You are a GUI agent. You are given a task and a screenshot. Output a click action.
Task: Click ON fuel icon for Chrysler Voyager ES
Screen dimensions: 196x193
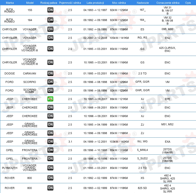(x=50, y=29)
